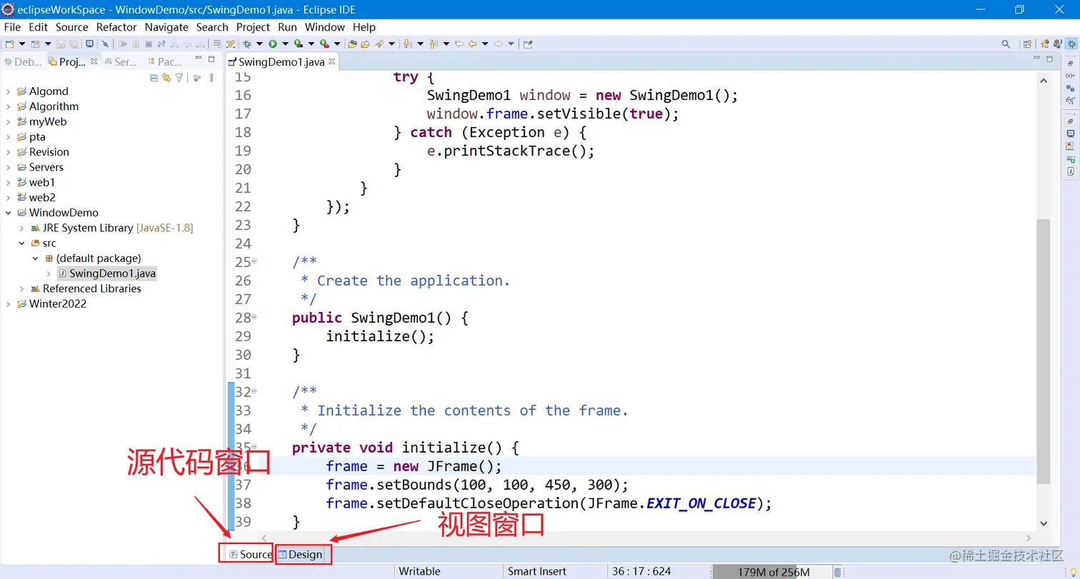Click the Open Type package icon
Screen dimensions: 1080x579
pyautogui.click(x=352, y=44)
